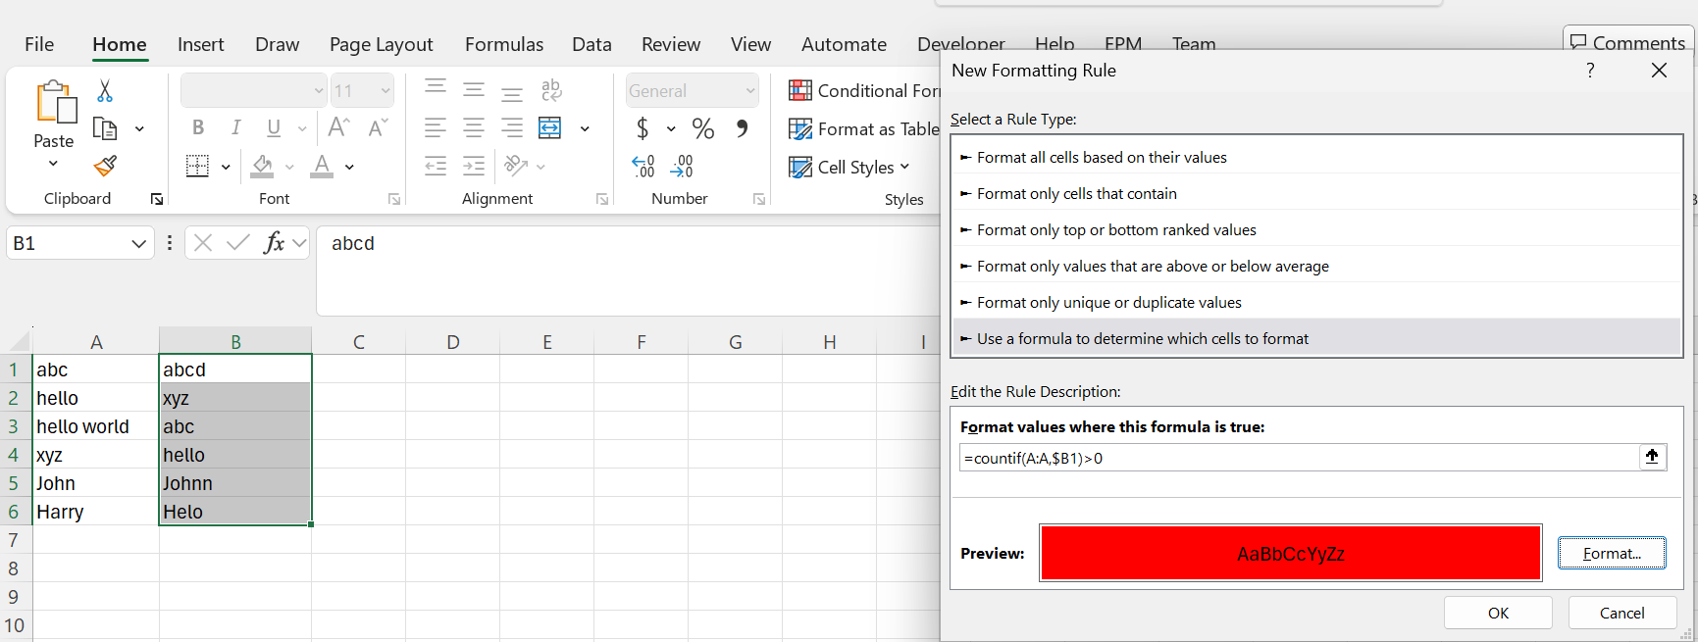The height and width of the screenshot is (642, 1698).
Task: Cancel the New Formatting Rule dialog
Action: (x=1622, y=613)
